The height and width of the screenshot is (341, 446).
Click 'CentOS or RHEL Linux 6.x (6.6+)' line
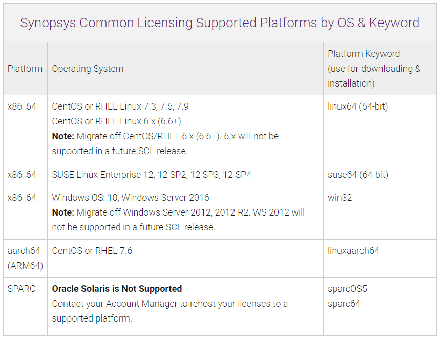coord(116,121)
